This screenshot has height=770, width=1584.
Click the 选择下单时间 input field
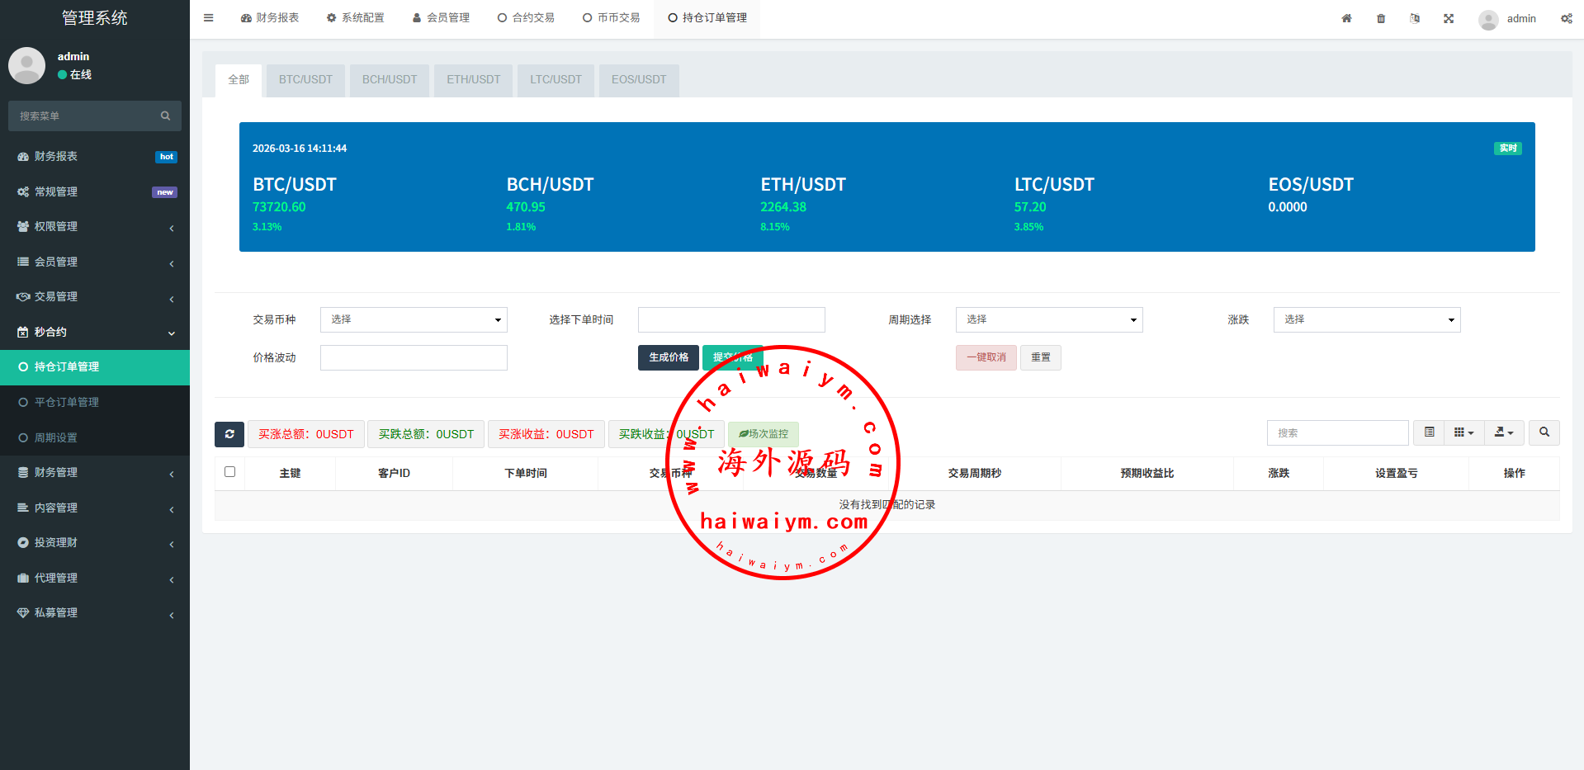731,319
